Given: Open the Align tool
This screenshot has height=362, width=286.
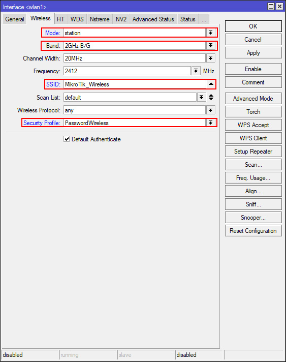Looking at the screenshot, I should (x=253, y=191).
